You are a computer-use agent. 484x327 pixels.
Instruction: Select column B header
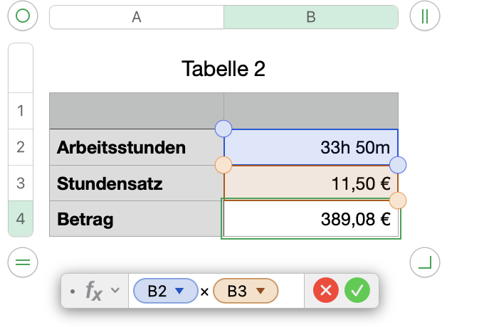310,17
